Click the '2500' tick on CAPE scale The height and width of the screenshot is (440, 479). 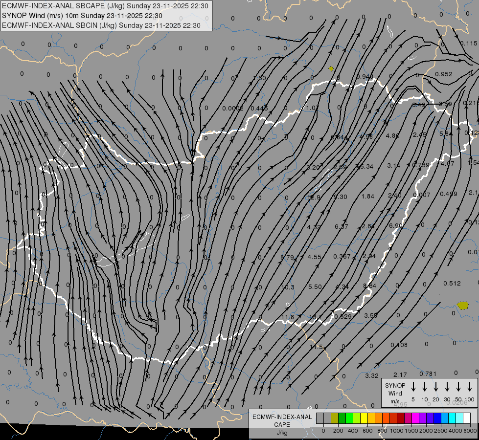pos(441,431)
